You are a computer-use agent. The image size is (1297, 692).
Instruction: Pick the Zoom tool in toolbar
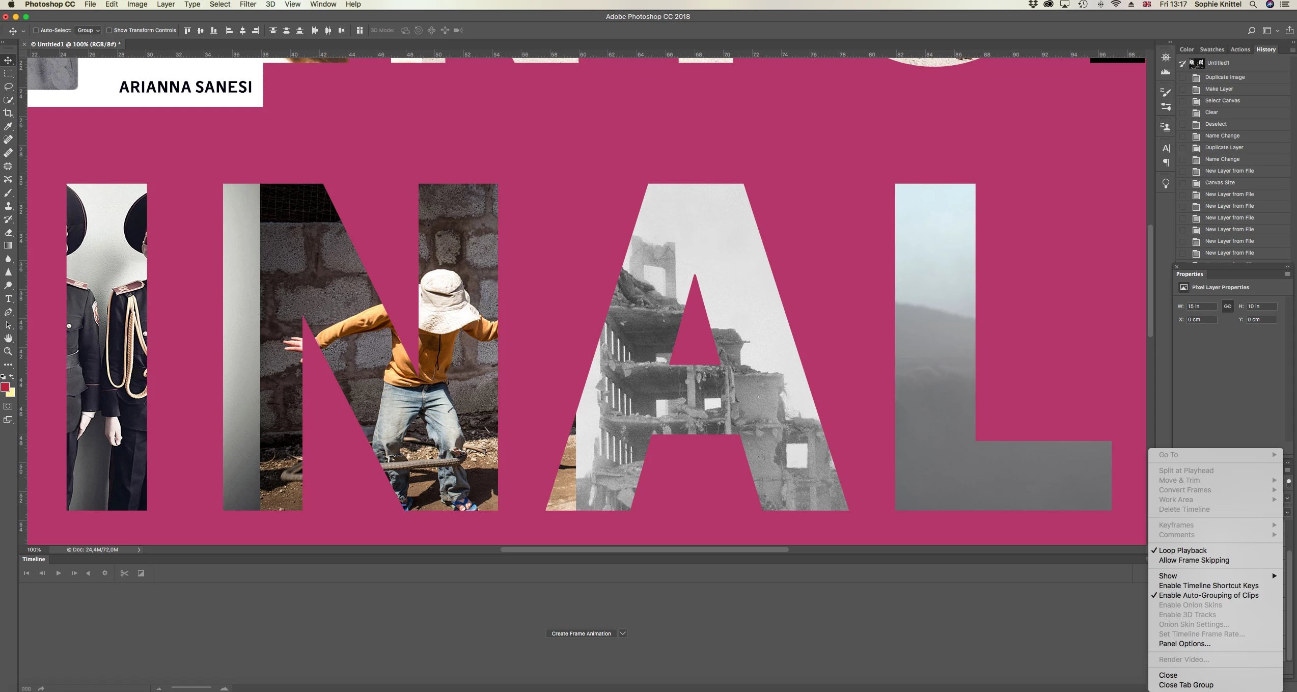pos(8,351)
